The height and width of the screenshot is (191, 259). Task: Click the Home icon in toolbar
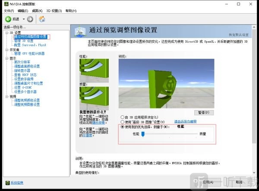coord(42,19)
